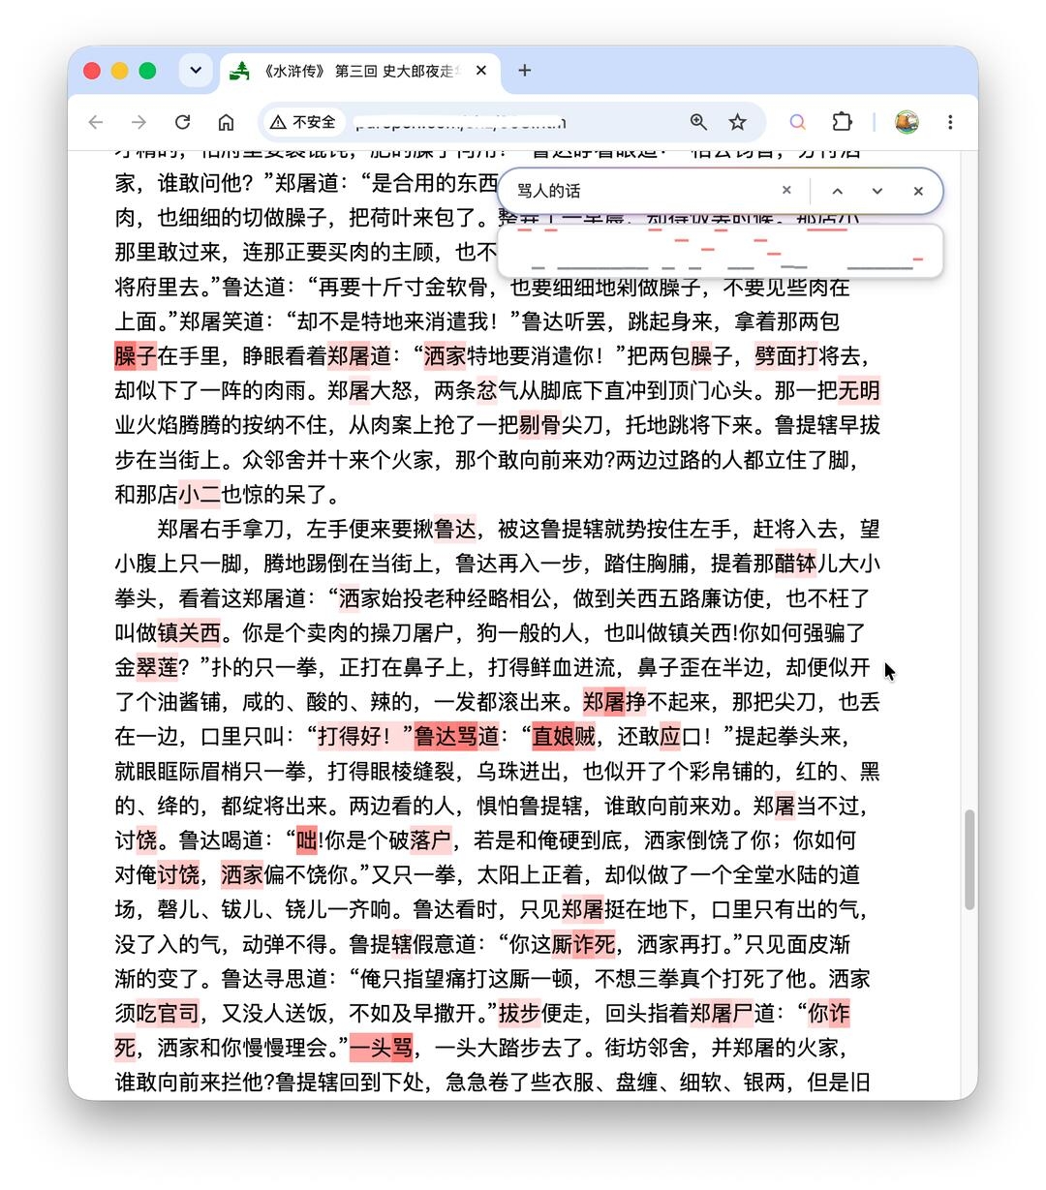Click the highlighted character 忿

[x=486, y=391]
